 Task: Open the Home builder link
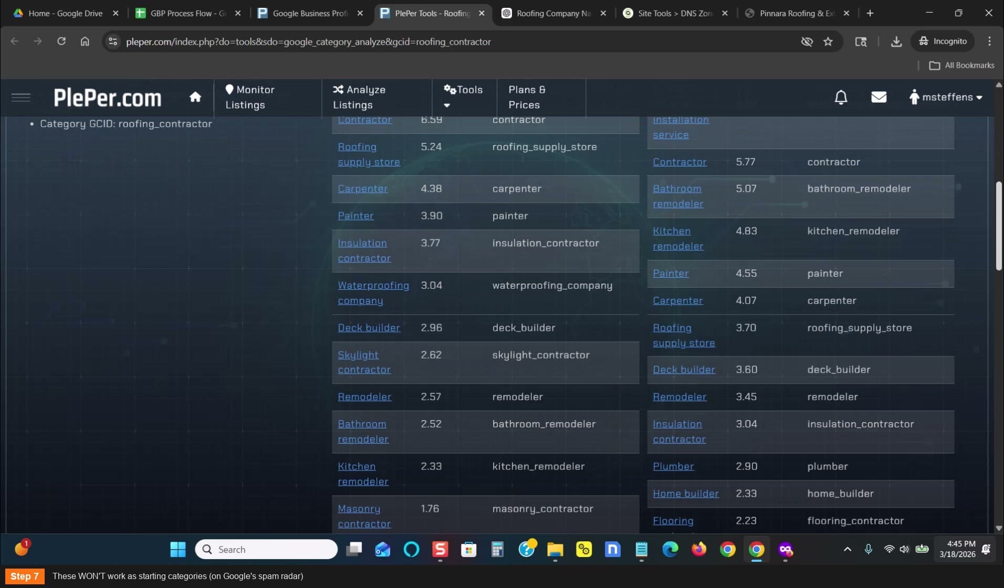(x=686, y=493)
